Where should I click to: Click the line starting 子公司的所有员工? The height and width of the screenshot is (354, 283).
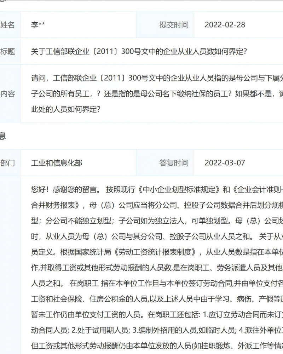(x=157, y=94)
